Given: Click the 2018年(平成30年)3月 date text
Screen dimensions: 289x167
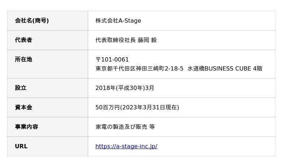Looking at the screenshot, I should pyautogui.click(x=125, y=88).
